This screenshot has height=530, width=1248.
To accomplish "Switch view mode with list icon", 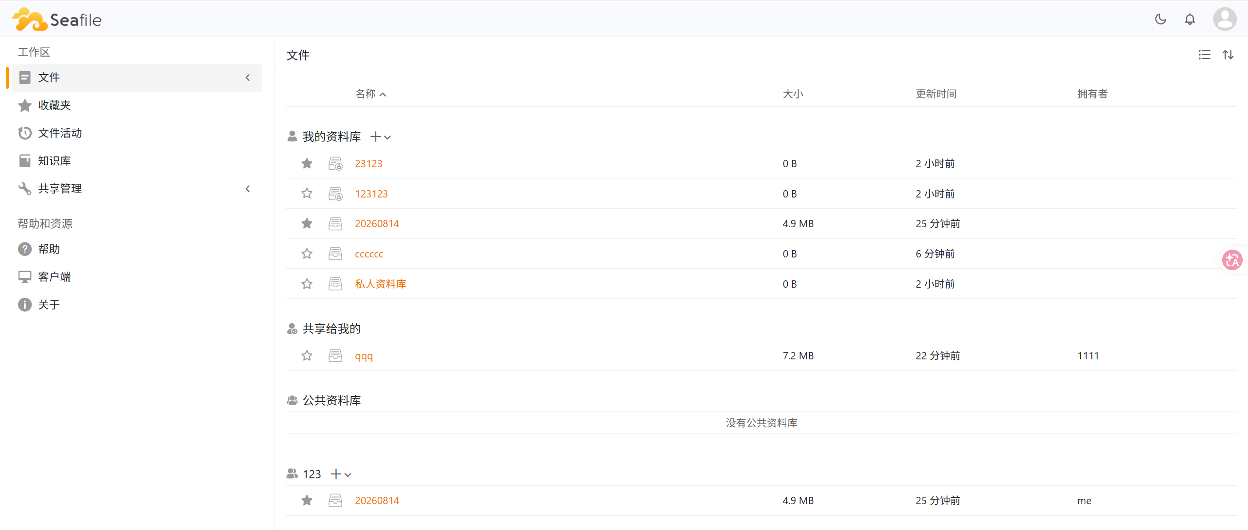I will [1204, 55].
